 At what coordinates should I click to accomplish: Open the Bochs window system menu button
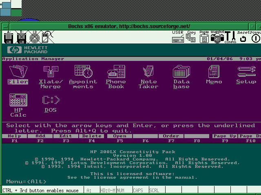(6, 26)
